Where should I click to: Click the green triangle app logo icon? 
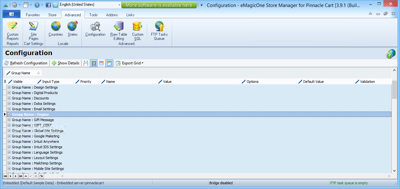point(6,5)
